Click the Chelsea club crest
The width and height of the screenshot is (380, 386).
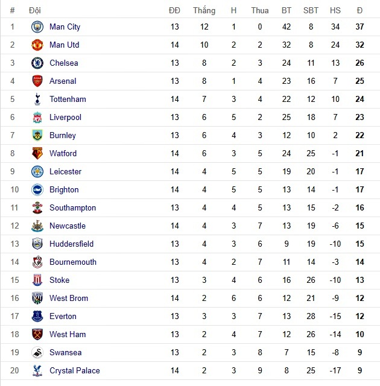point(37,63)
